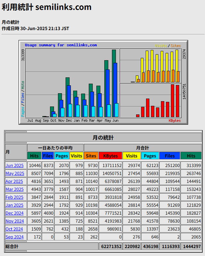Open the Jan 2025 statistics link
205x256 pixels.
point(14,205)
